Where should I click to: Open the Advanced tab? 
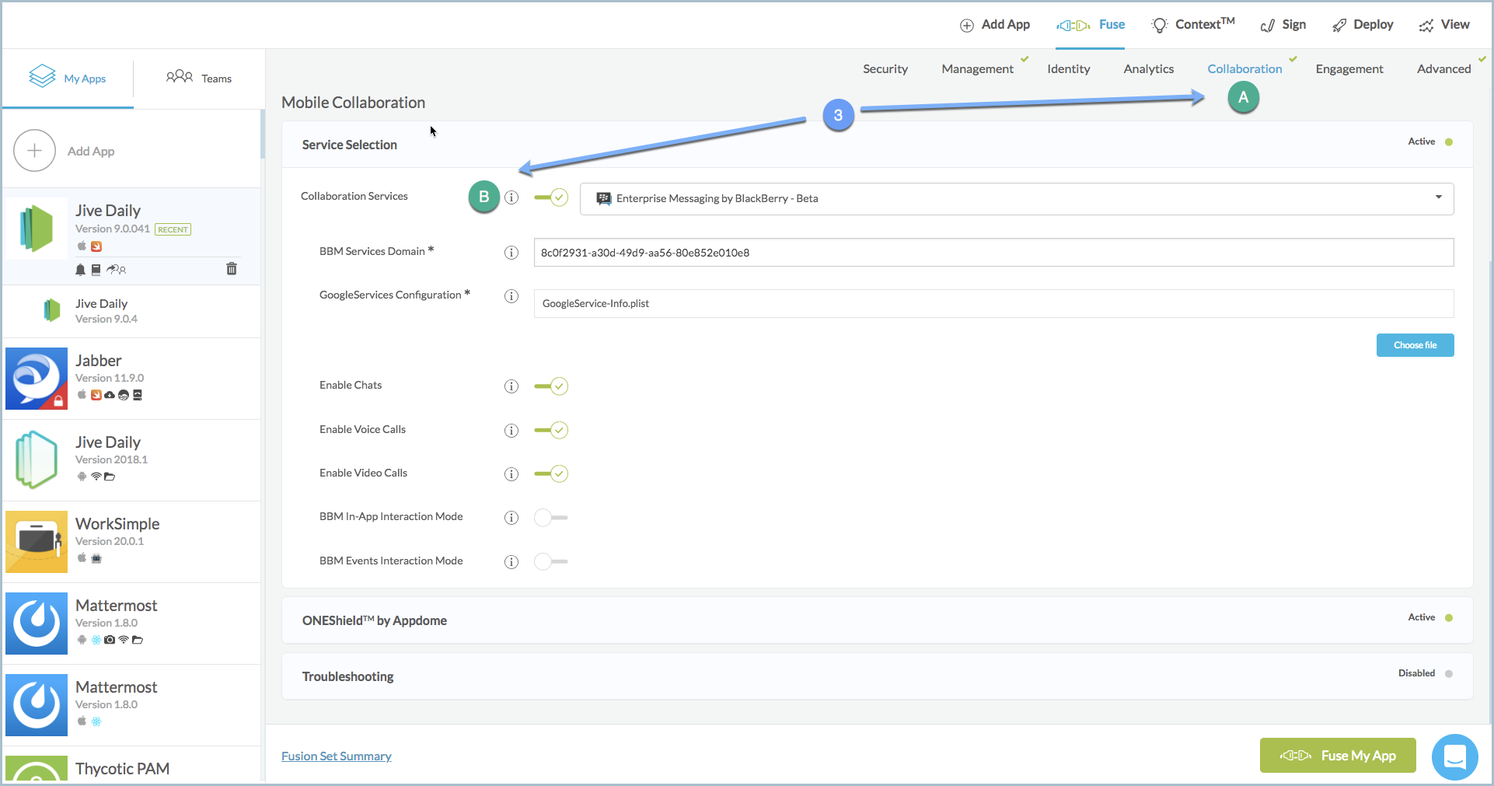[1444, 69]
